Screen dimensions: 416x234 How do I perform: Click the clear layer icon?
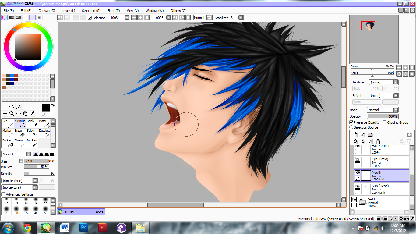(370, 141)
